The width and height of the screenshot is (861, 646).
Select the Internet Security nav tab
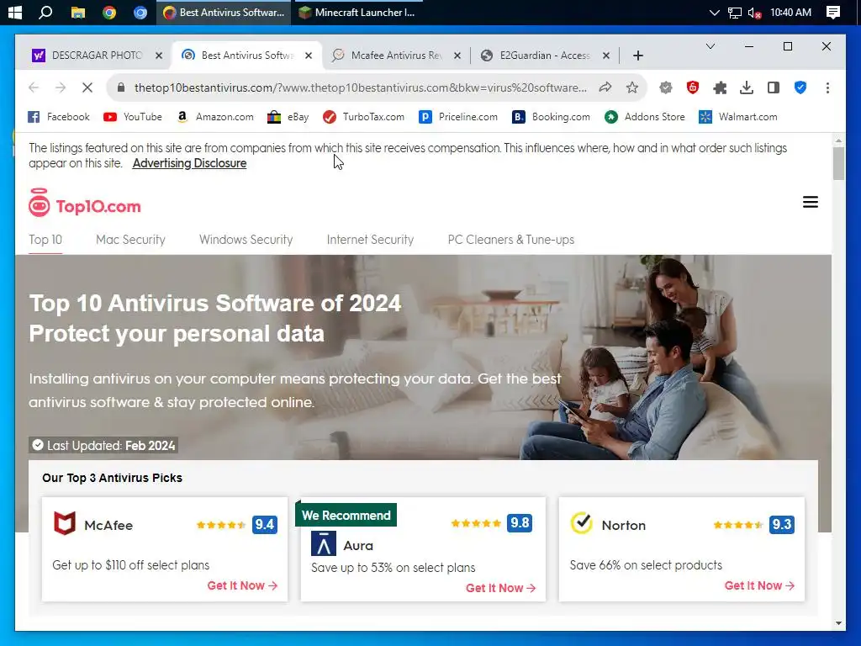coord(370,240)
